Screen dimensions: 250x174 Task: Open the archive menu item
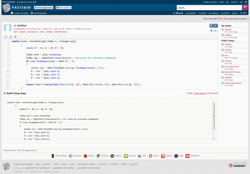click(x=234, y=2)
